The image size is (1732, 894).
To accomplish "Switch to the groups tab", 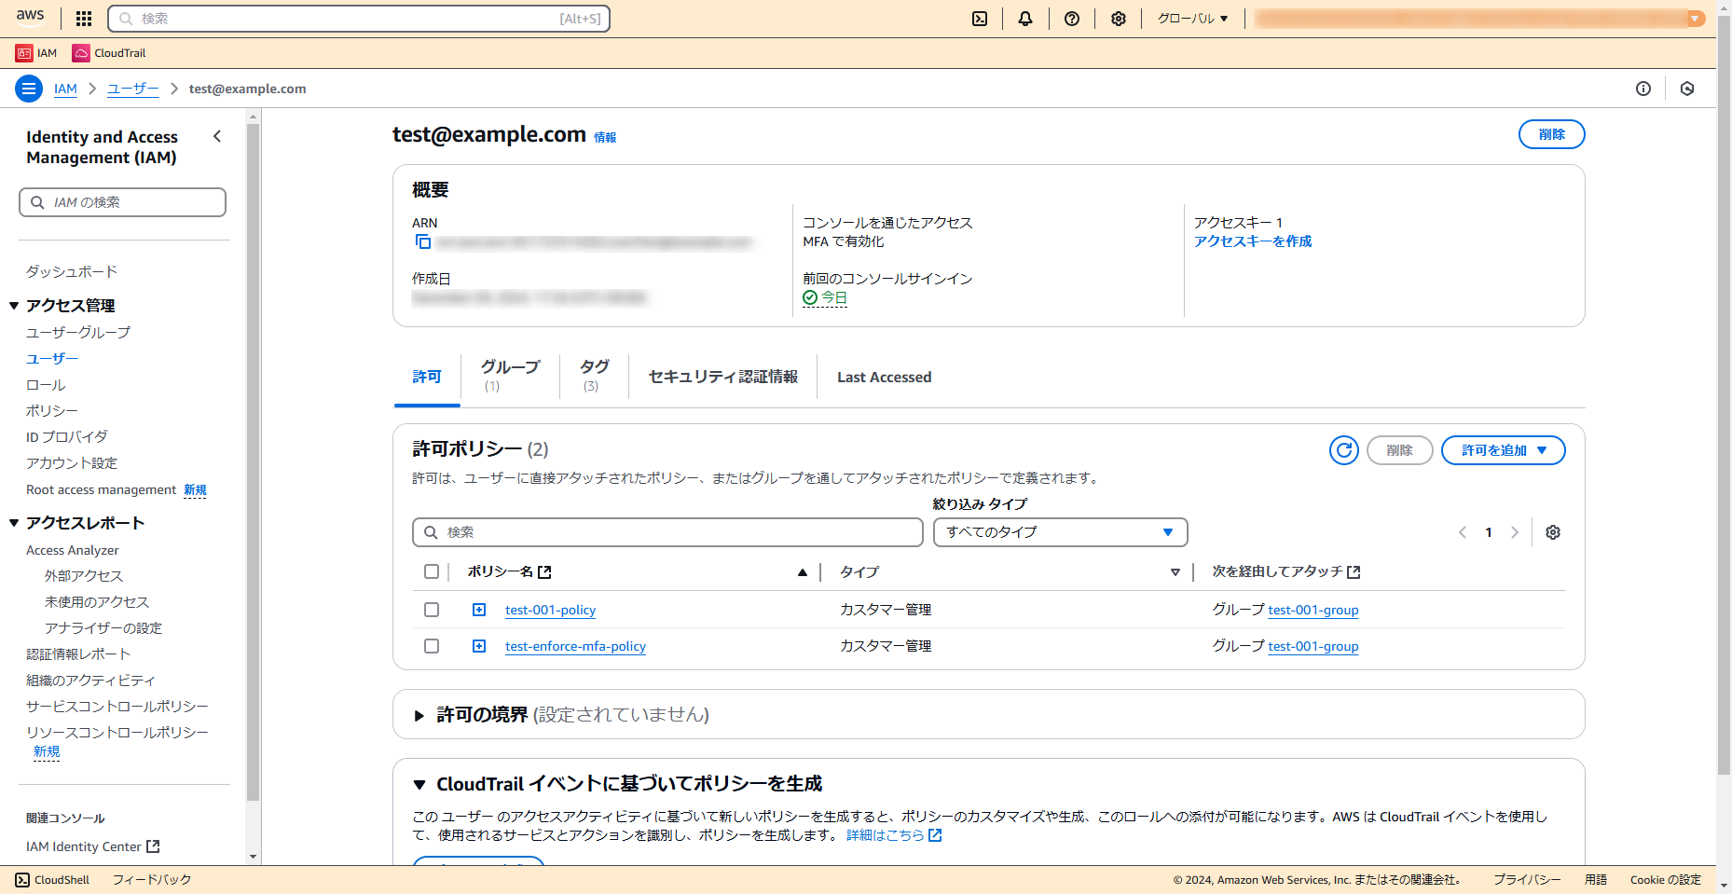I will click(510, 375).
